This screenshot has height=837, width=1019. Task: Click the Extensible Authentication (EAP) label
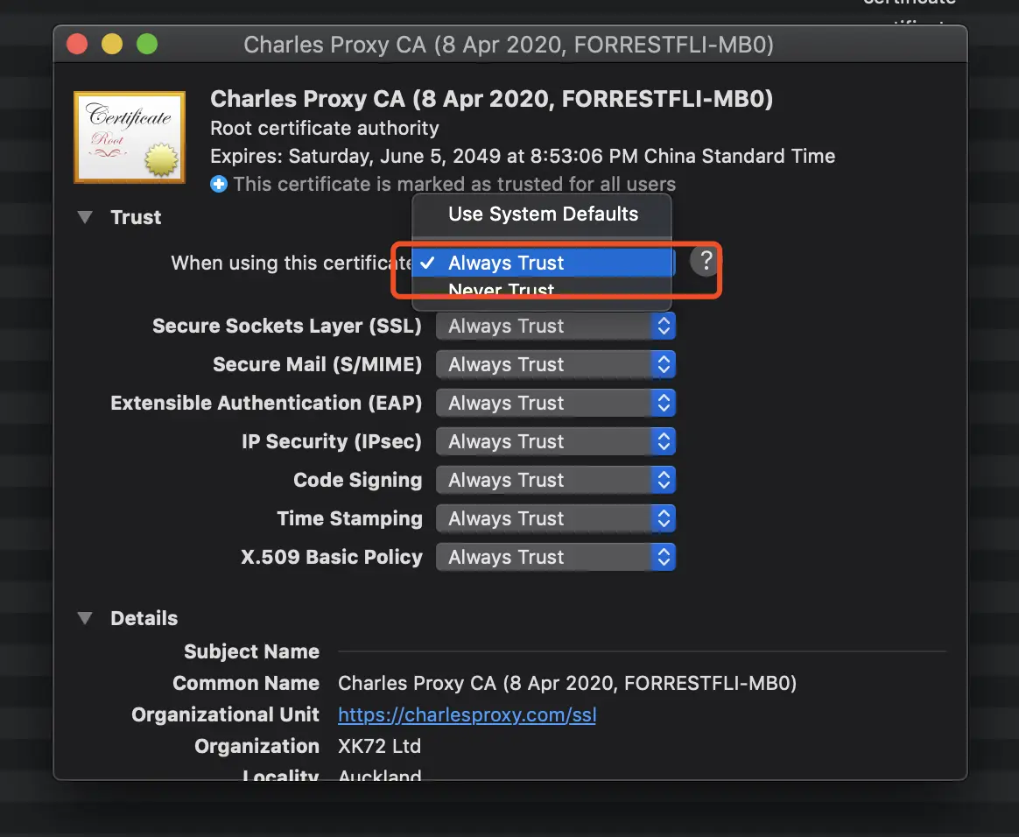[x=266, y=403]
